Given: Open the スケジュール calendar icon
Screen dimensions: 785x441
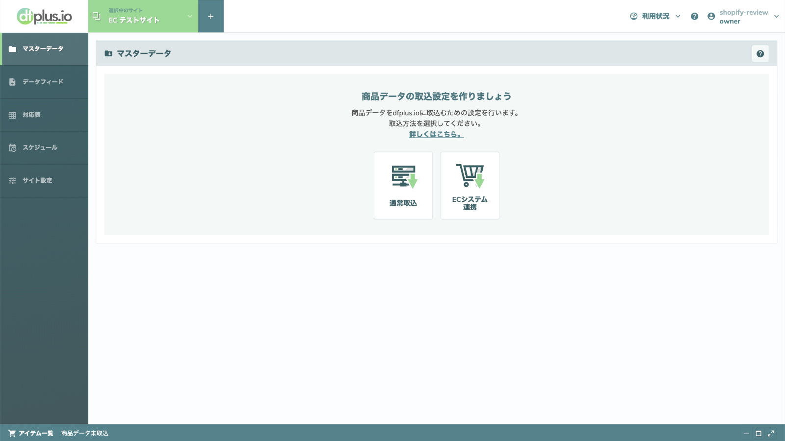Looking at the screenshot, I should tap(12, 147).
